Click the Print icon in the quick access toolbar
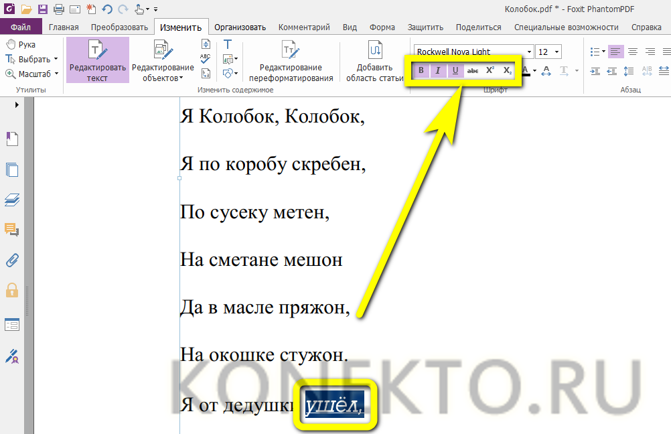Image resolution: width=671 pixels, height=434 pixels. pyautogui.click(x=58, y=9)
